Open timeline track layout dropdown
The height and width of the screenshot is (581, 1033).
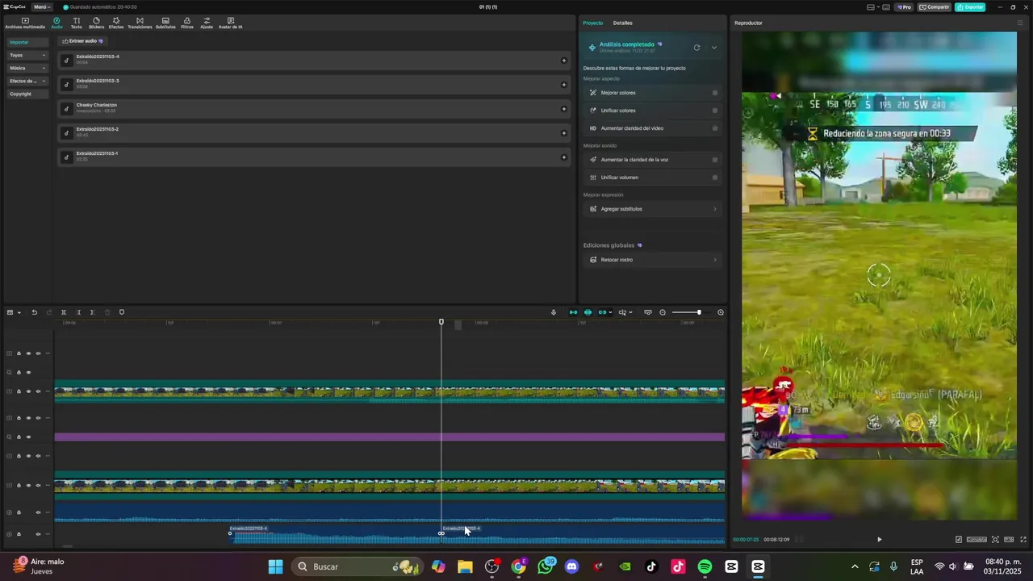(13, 312)
